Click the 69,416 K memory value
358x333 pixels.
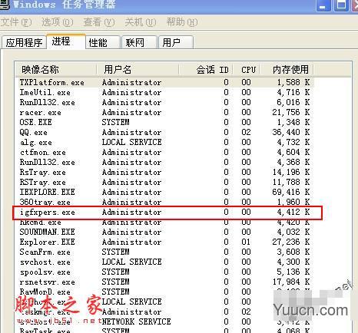(291, 193)
